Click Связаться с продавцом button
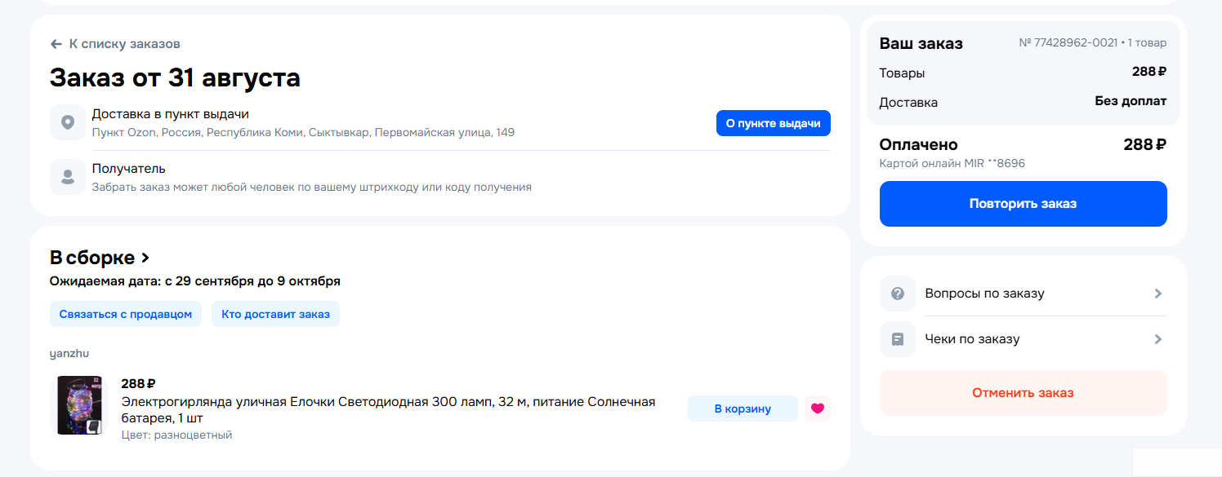 tap(126, 314)
